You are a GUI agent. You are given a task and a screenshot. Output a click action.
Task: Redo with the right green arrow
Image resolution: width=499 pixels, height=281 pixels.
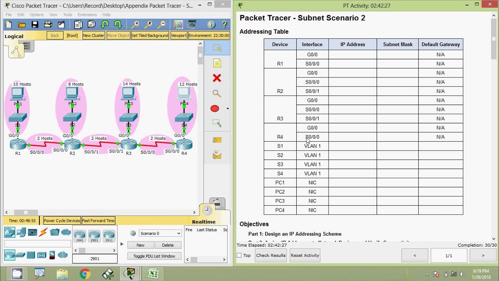[118, 25]
